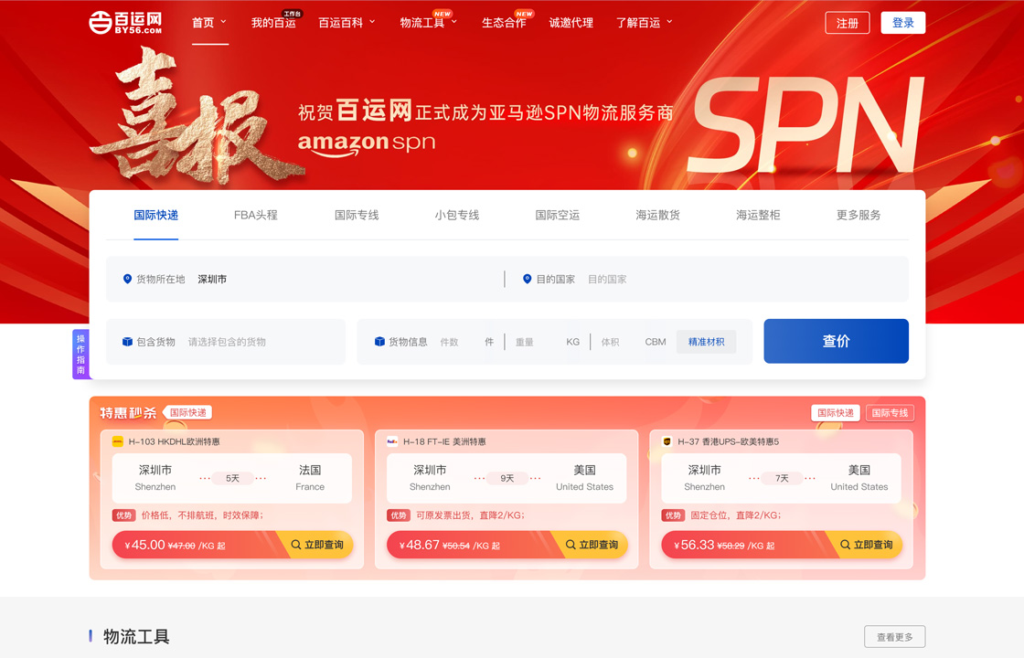Click the H-103 HKDHL欧洲特惠 title
The height and width of the screenshot is (658, 1024).
tap(174, 441)
